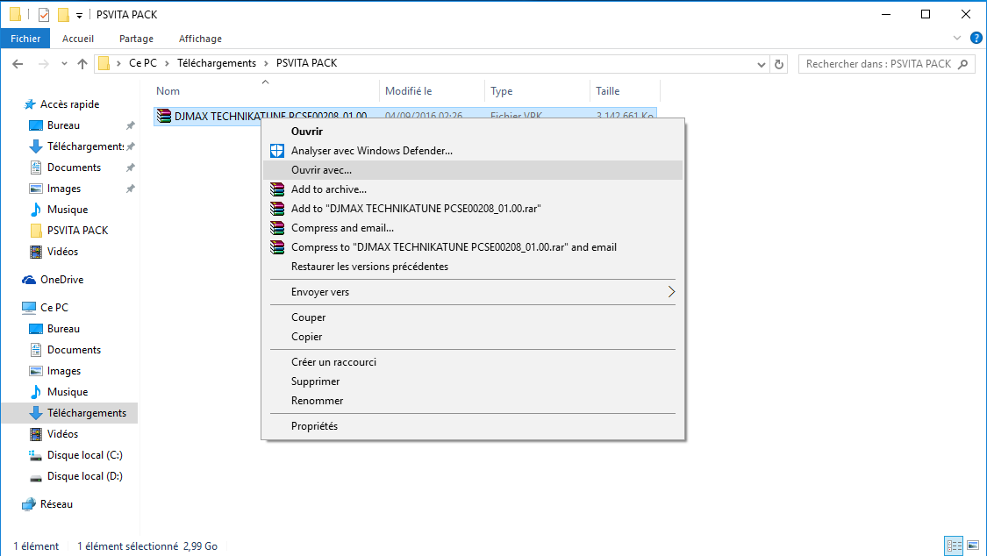Expand the ribbon with the chevron

pos(957,38)
